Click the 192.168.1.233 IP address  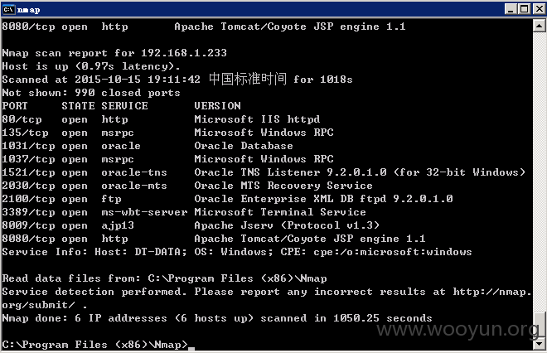point(184,53)
